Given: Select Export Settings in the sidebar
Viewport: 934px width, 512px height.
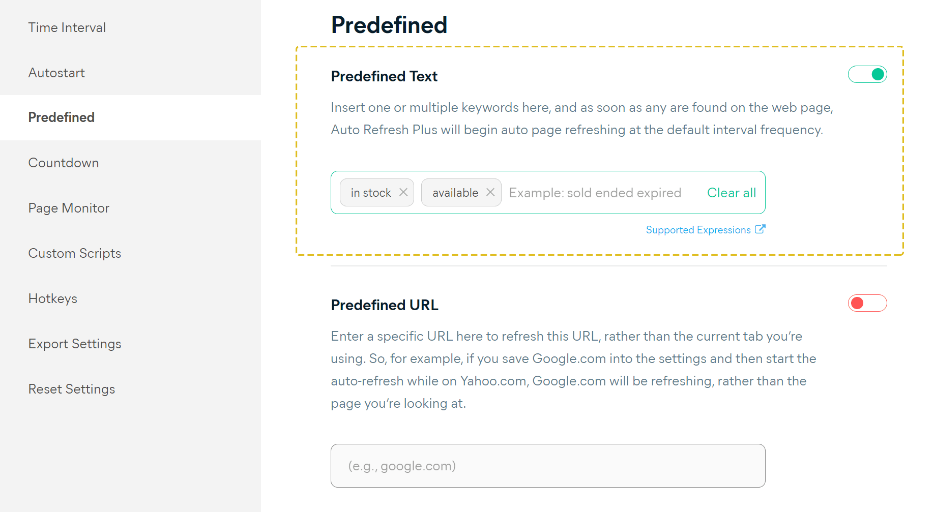Looking at the screenshot, I should pyautogui.click(x=75, y=344).
